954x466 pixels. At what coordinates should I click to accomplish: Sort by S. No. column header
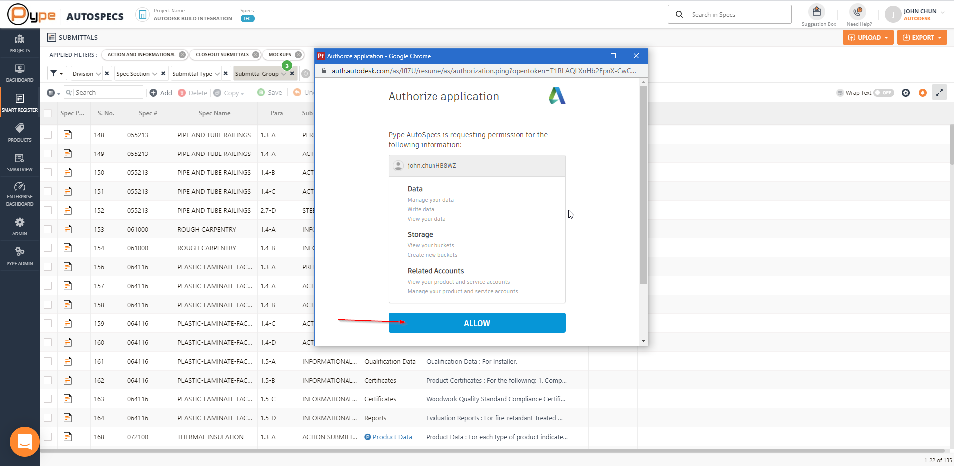[106, 113]
